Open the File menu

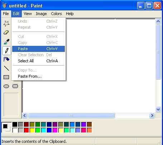(x=6, y=14)
